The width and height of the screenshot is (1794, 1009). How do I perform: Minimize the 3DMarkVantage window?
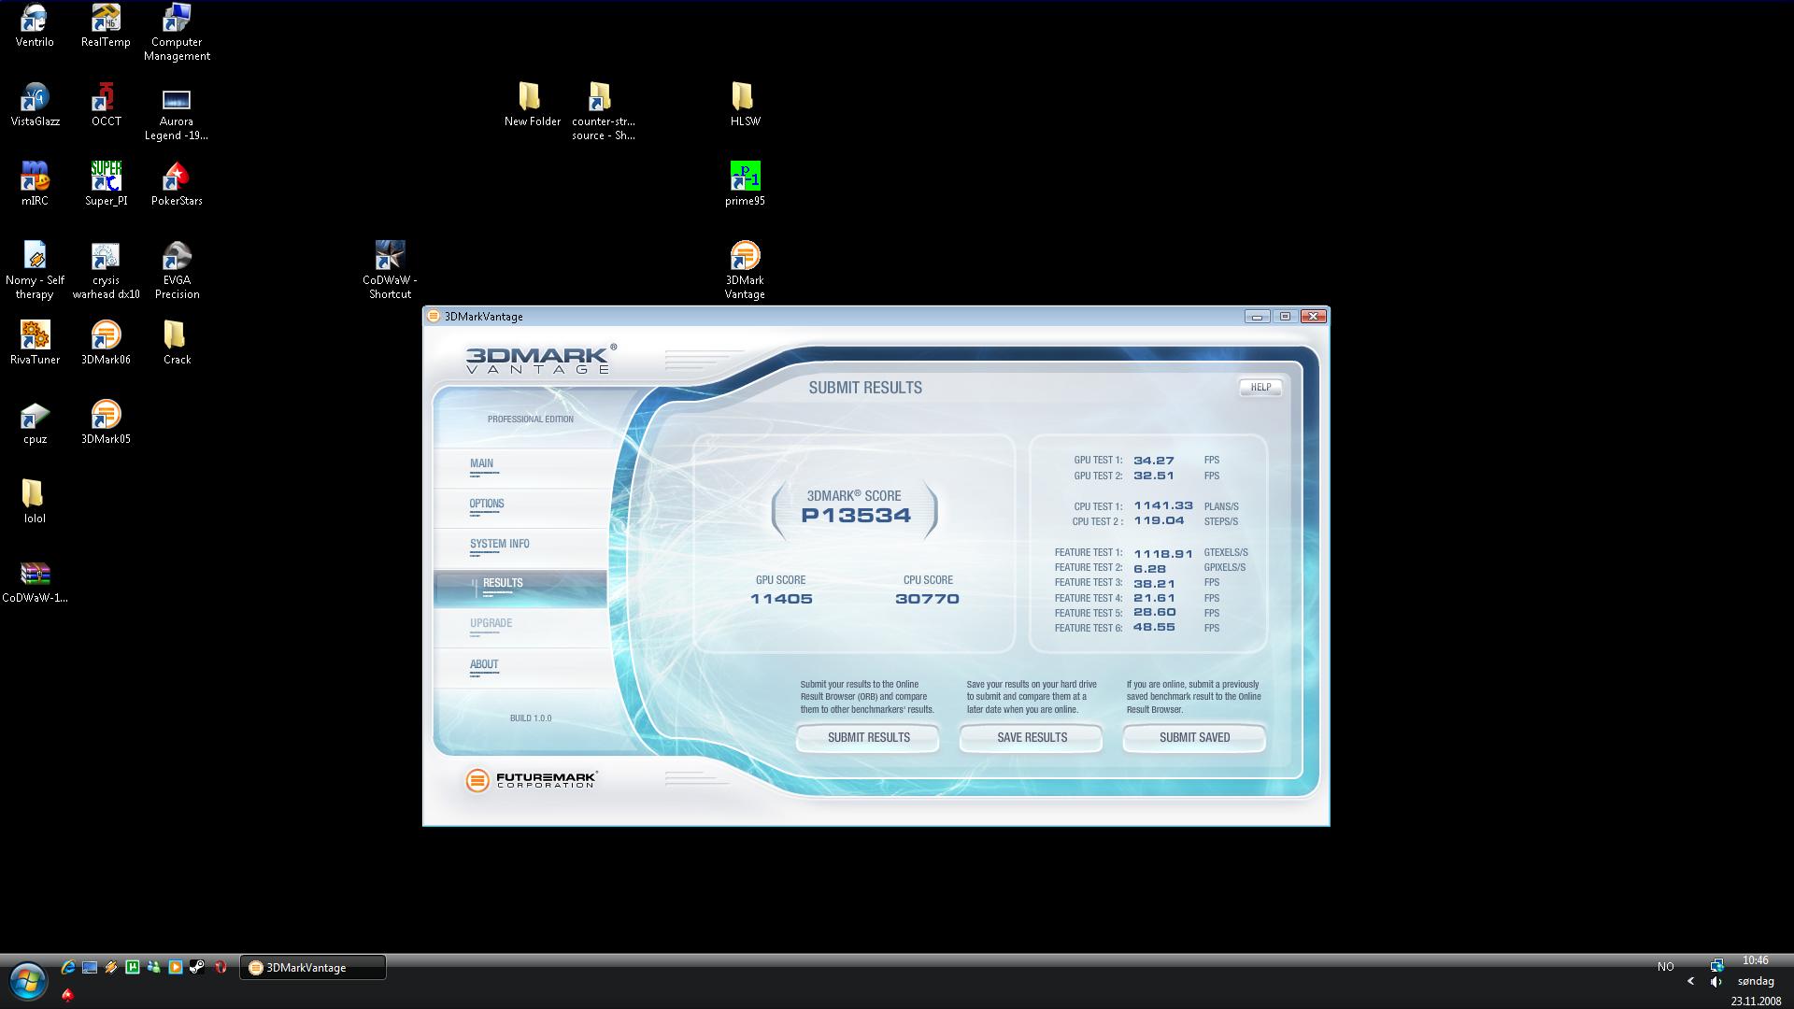(1257, 317)
